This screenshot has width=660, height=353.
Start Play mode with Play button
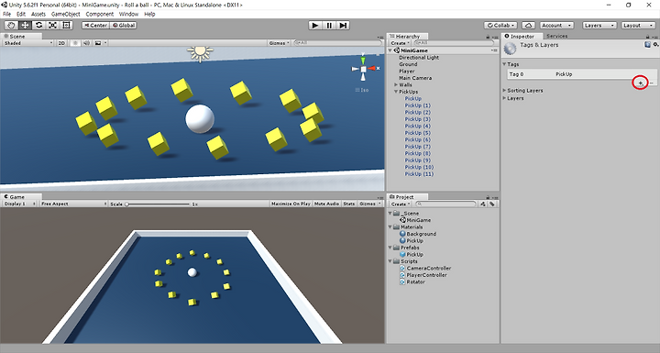314,26
